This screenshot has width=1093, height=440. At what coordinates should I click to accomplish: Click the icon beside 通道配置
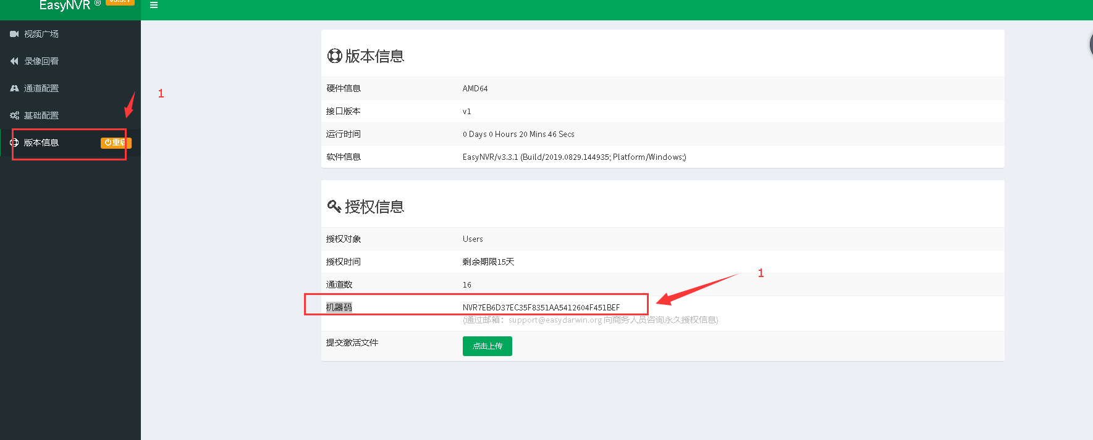(x=14, y=88)
